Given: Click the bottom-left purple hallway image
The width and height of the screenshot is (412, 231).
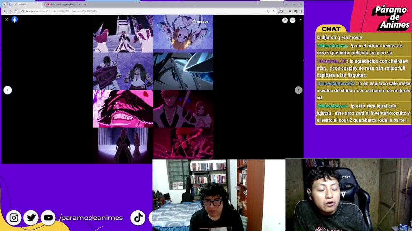Looking at the screenshot, I should (x=123, y=145).
